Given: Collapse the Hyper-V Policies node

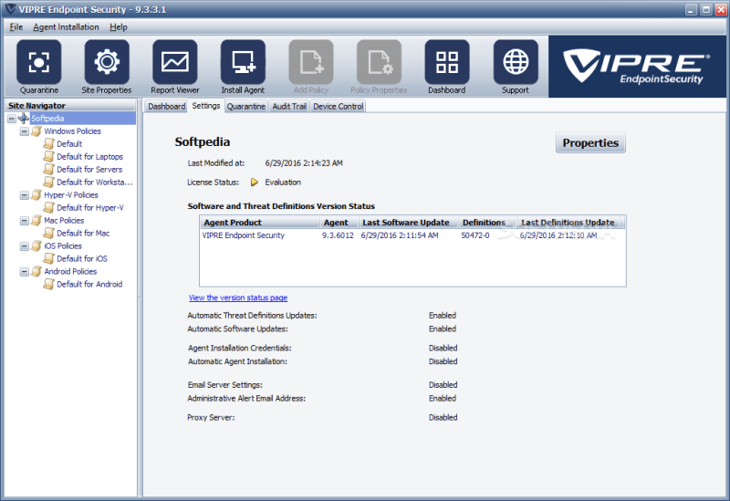Looking at the screenshot, I should (x=25, y=195).
